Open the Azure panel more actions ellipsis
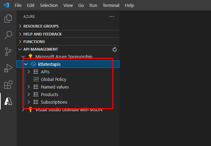This screenshot has height=146, width=211. tap(111, 17)
